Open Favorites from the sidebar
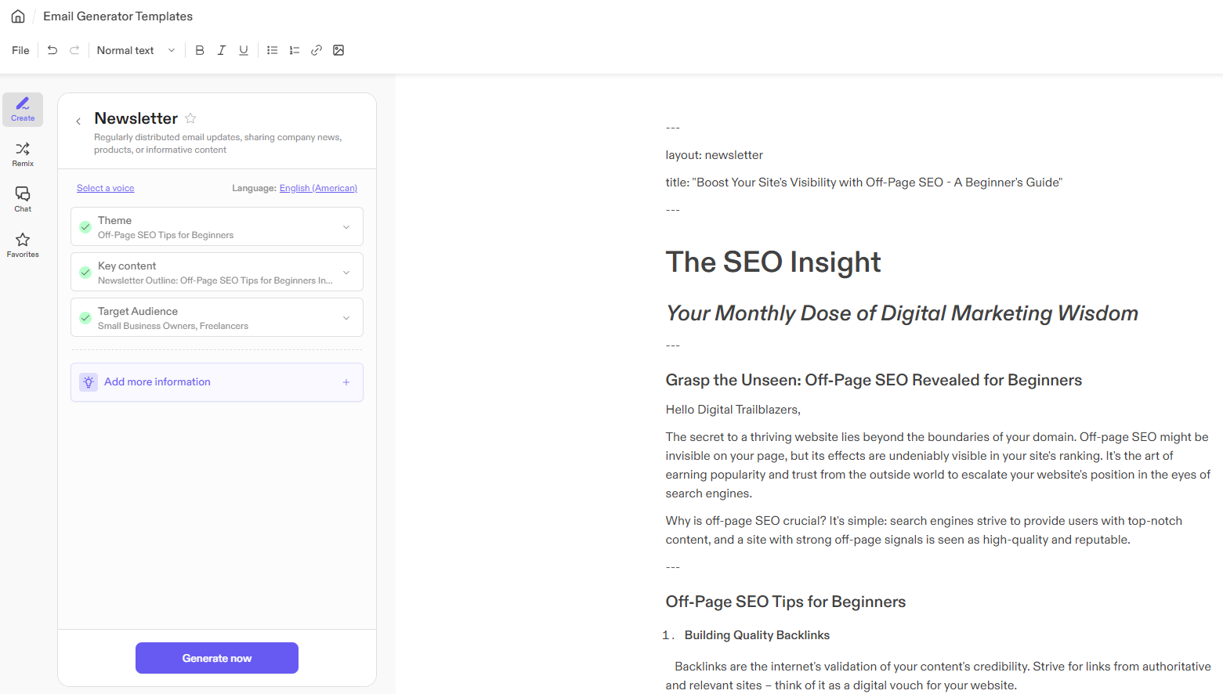1223x694 pixels. pyautogui.click(x=22, y=244)
